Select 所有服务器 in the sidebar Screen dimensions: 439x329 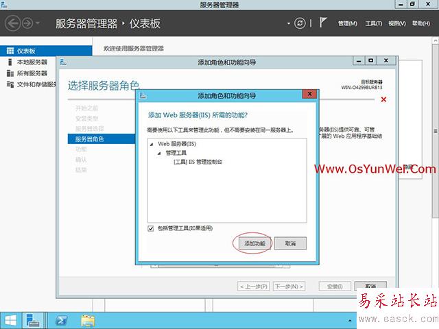pyautogui.click(x=32, y=73)
